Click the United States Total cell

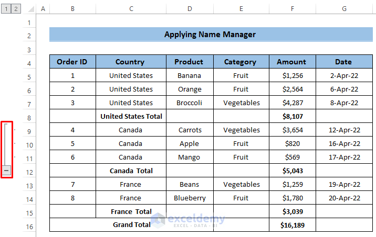(x=131, y=116)
